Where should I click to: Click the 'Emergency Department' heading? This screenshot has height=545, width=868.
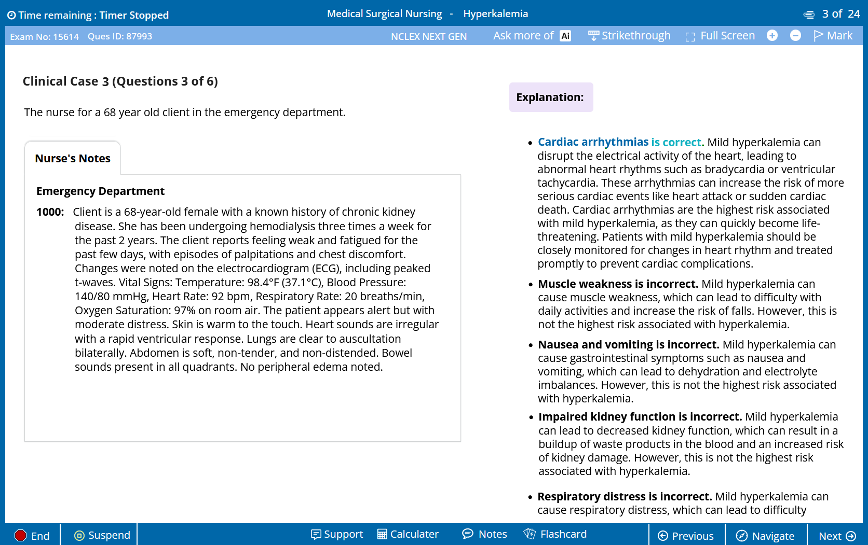pos(100,191)
